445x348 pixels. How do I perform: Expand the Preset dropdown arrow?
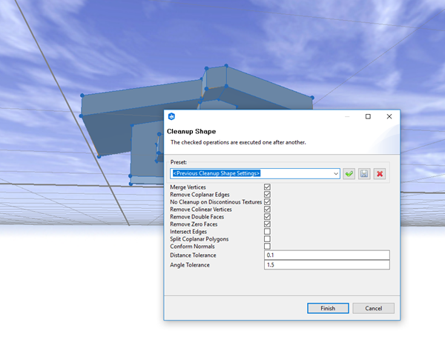coord(336,173)
